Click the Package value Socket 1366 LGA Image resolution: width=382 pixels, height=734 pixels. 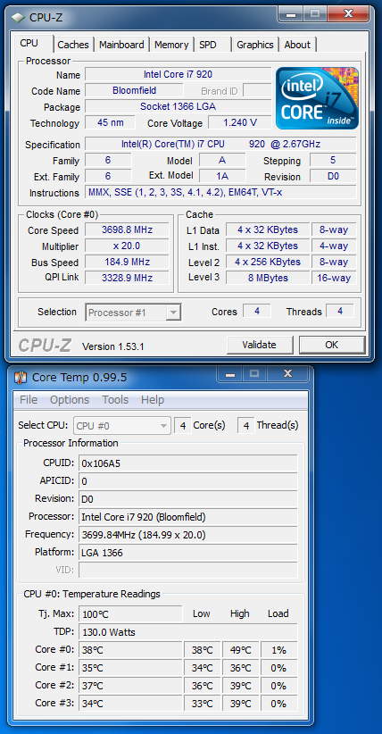click(x=178, y=106)
